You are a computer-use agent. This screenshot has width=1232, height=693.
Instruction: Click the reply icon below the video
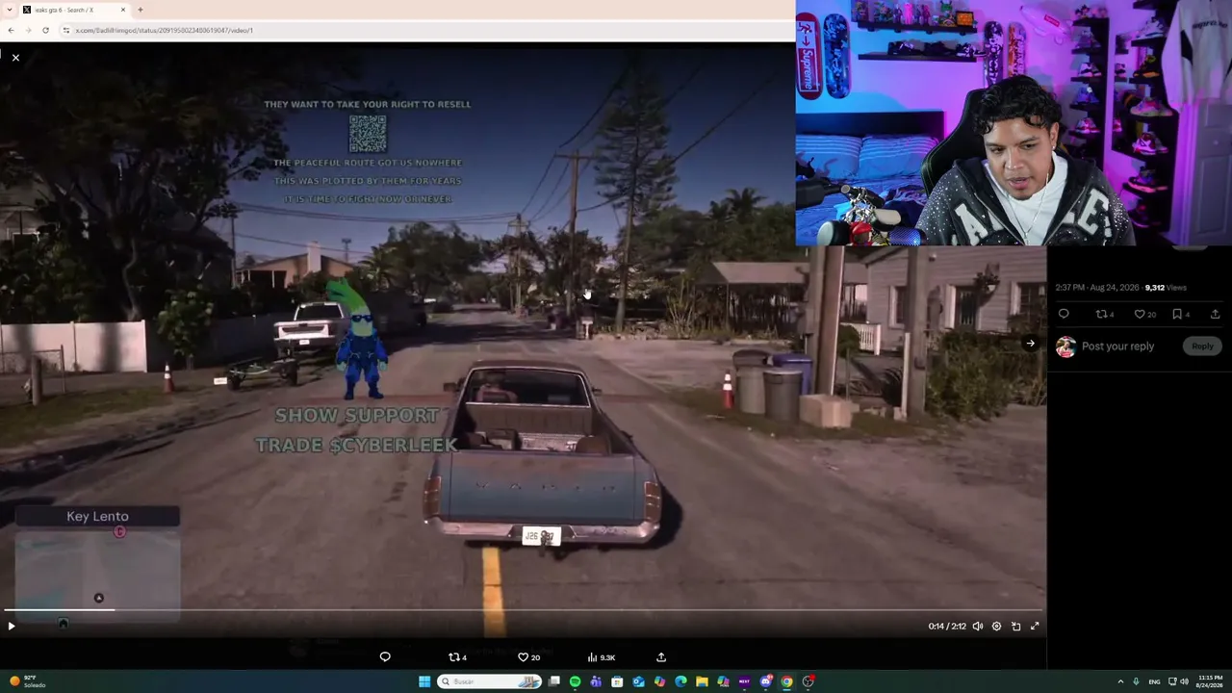point(385,657)
